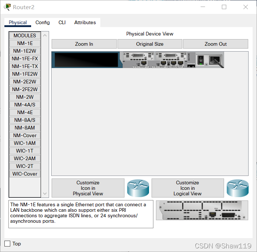Select the WIC-2T module

coord(25,166)
